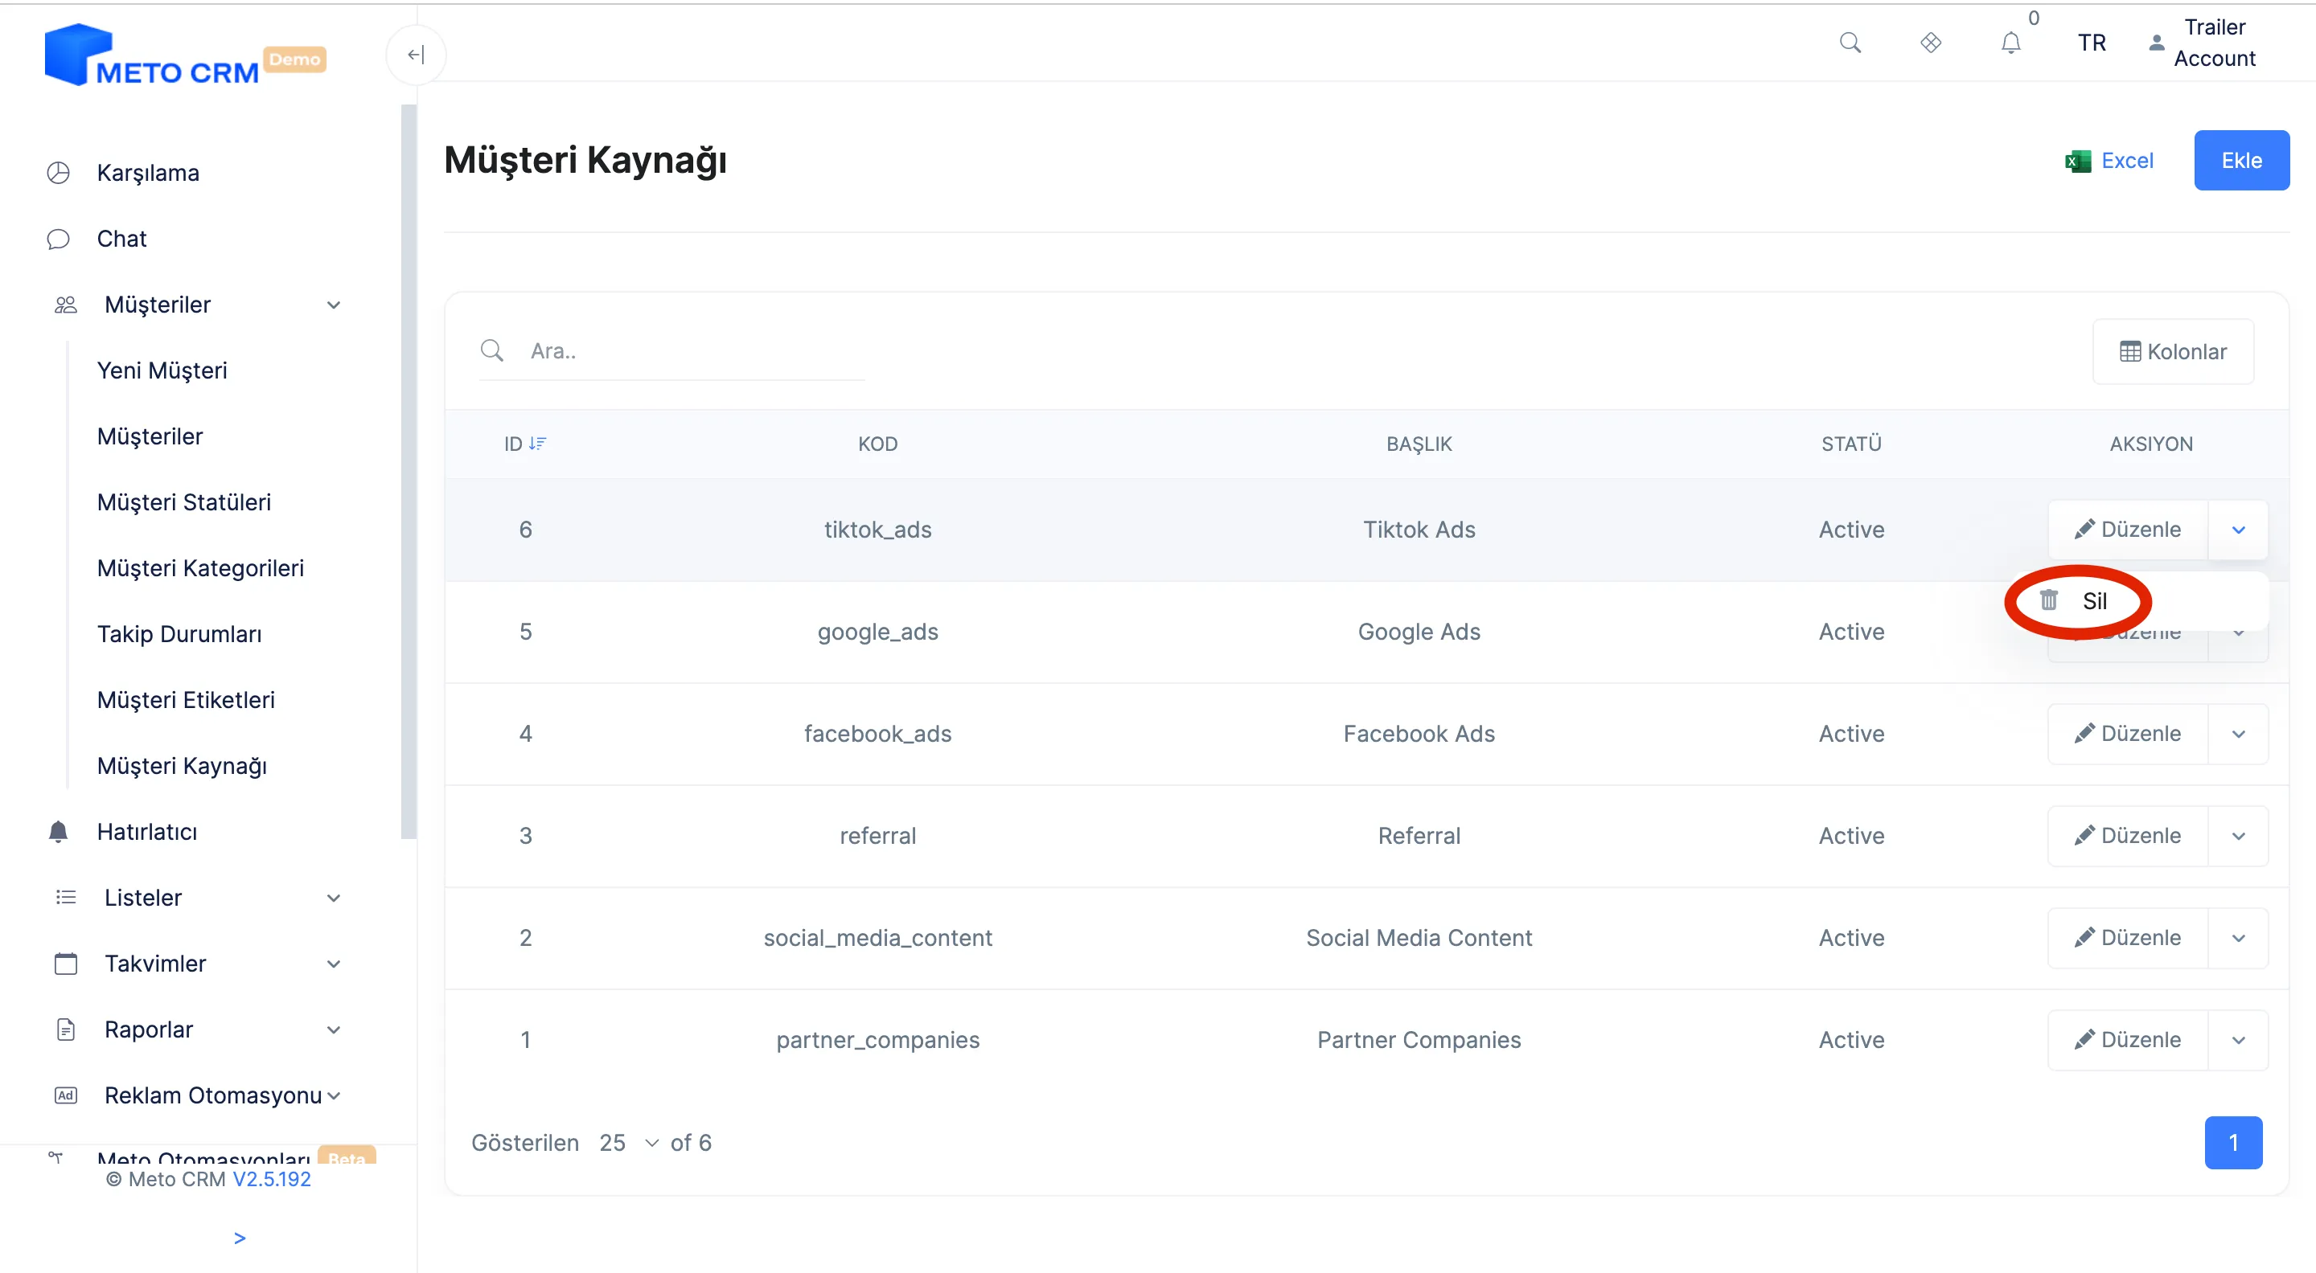This screenshot has height=1273, width=2316.
Task: Expand the Listeler sidebar group
Action: [198, 898]
